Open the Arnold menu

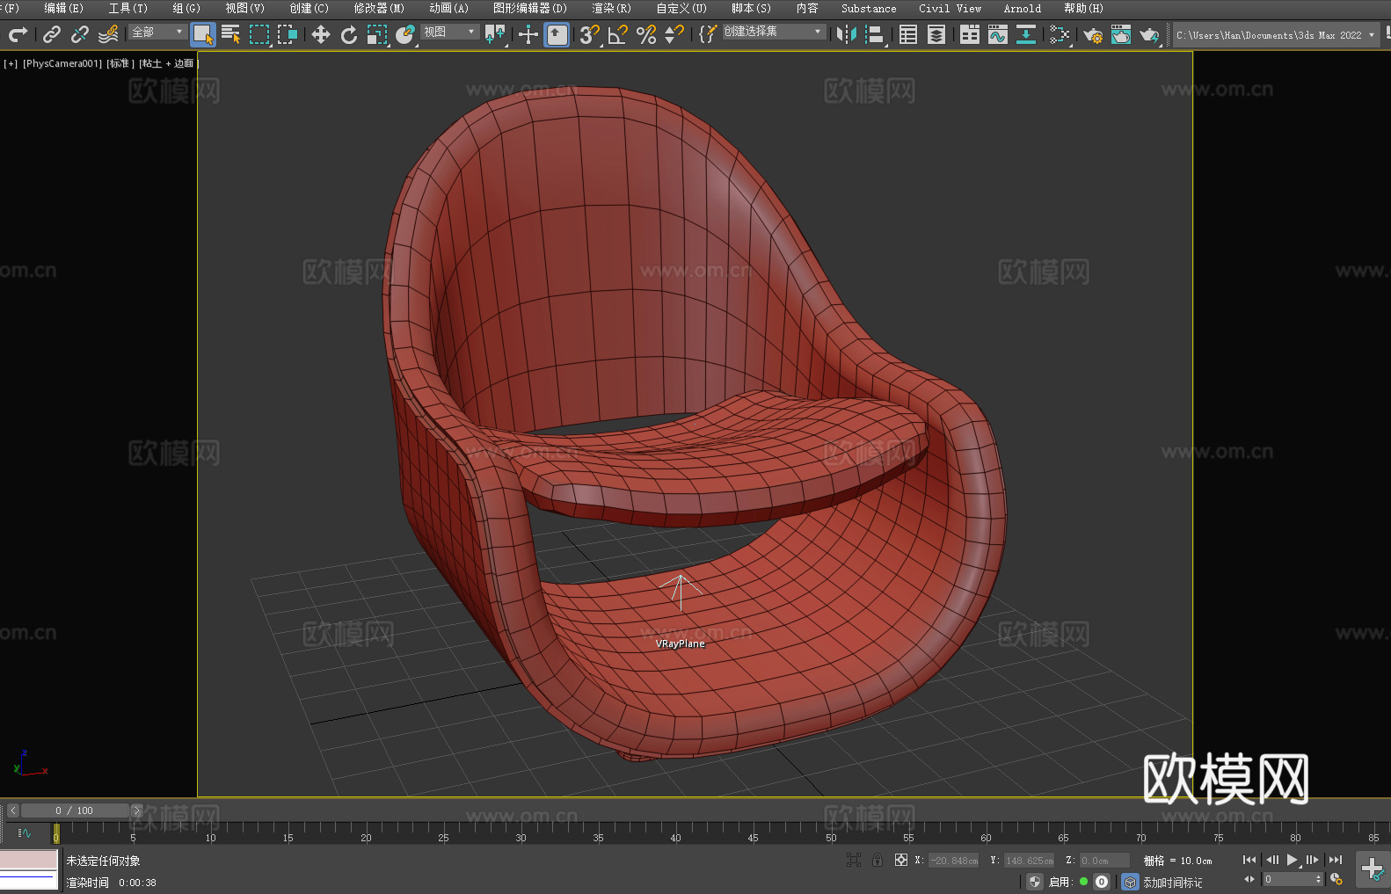click(x=1023, y=8)
